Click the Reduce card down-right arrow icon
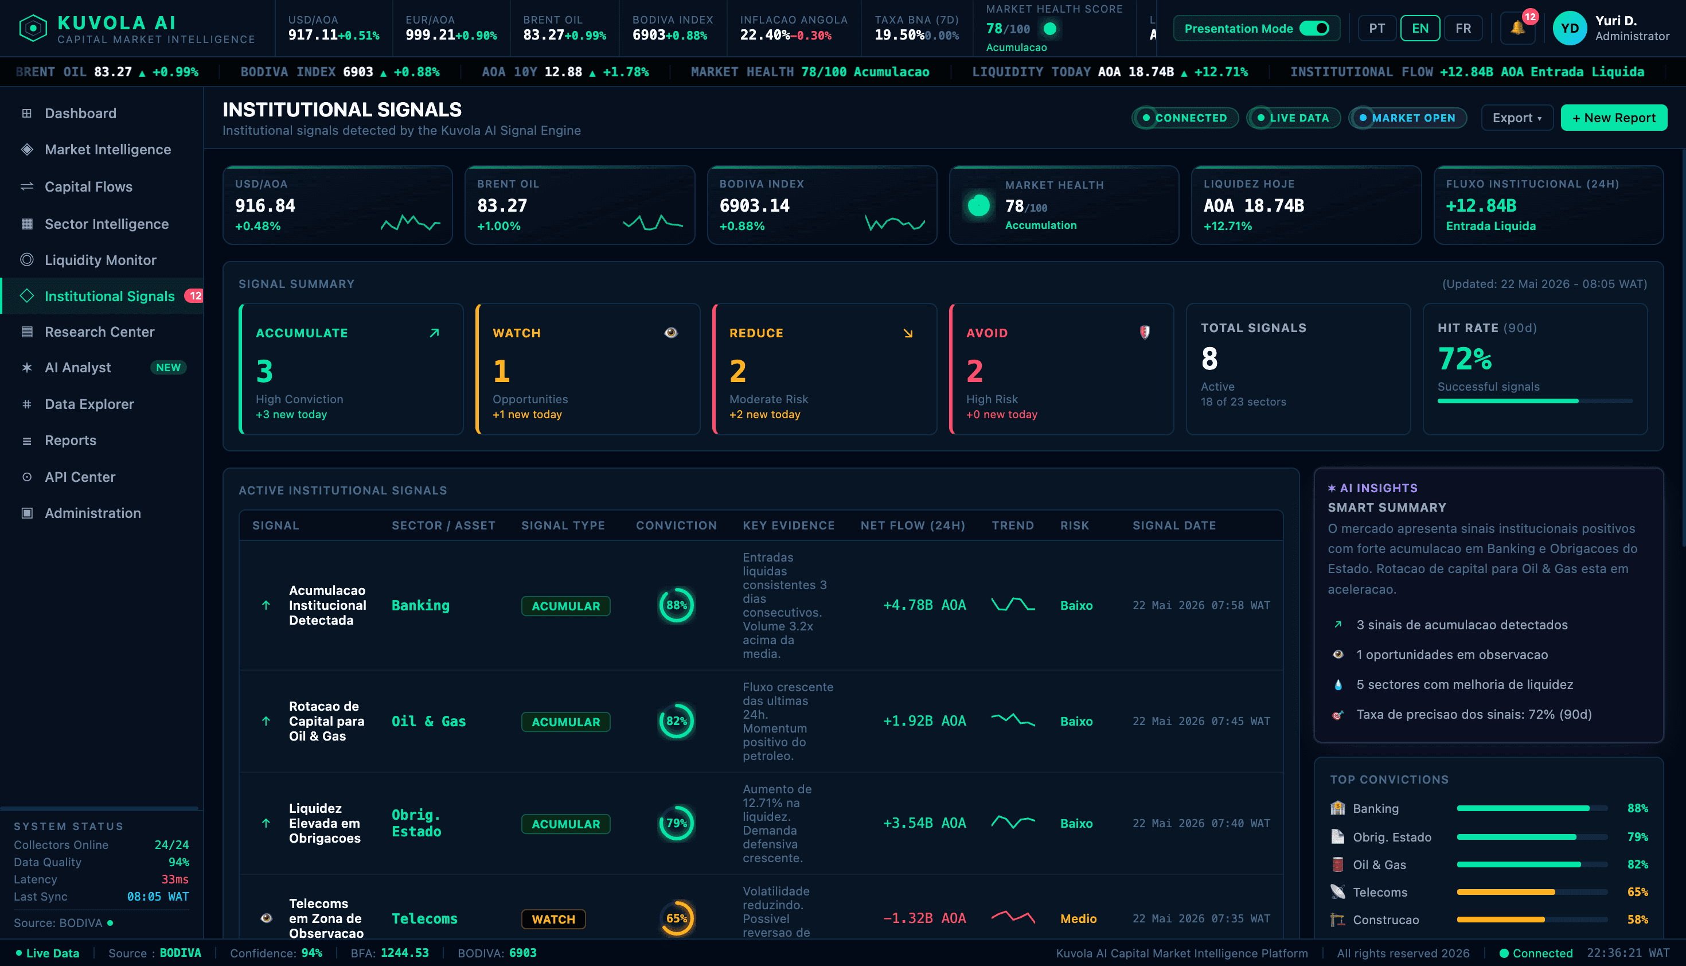This screenshot has height=966, width=1686. [908, 333]
